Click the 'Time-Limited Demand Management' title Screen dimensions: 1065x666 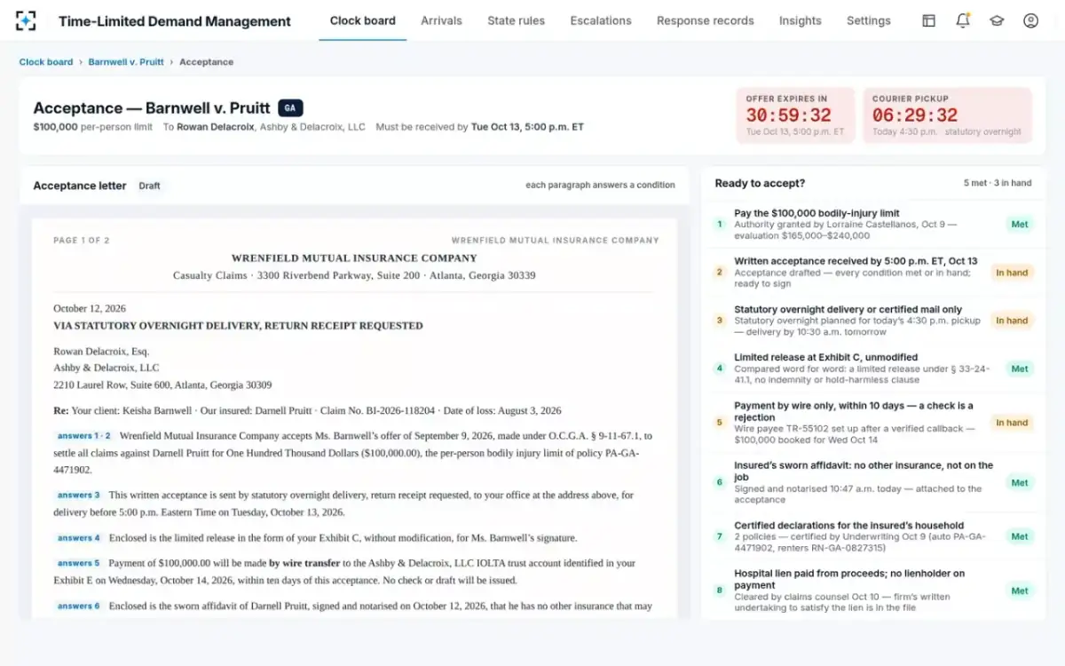click(175, 21)
